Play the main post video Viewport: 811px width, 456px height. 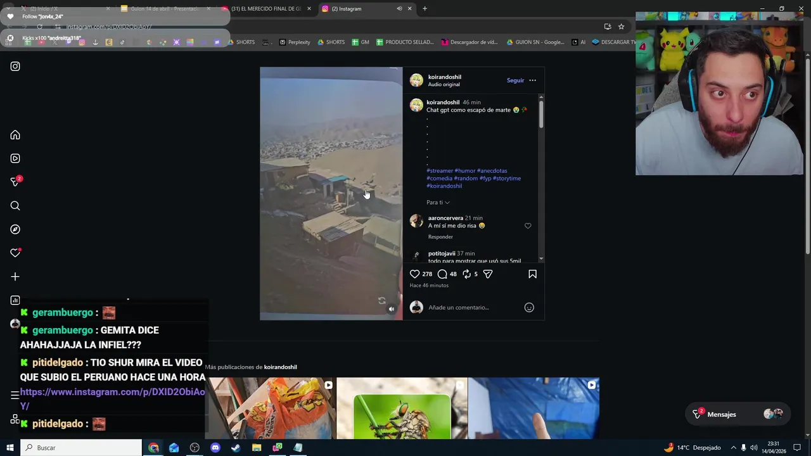pyautogui.click(x=331, y=193)
